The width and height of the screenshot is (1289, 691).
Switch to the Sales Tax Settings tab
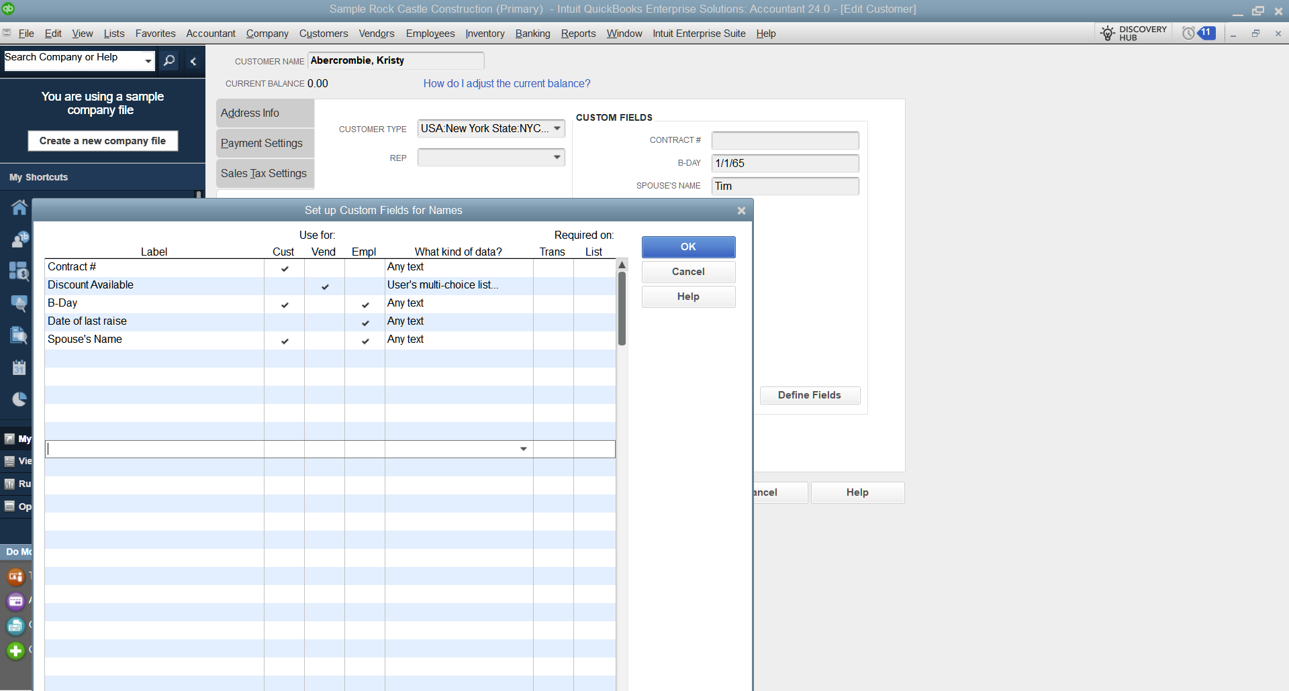pyautogui.click(x=265, y=174)
